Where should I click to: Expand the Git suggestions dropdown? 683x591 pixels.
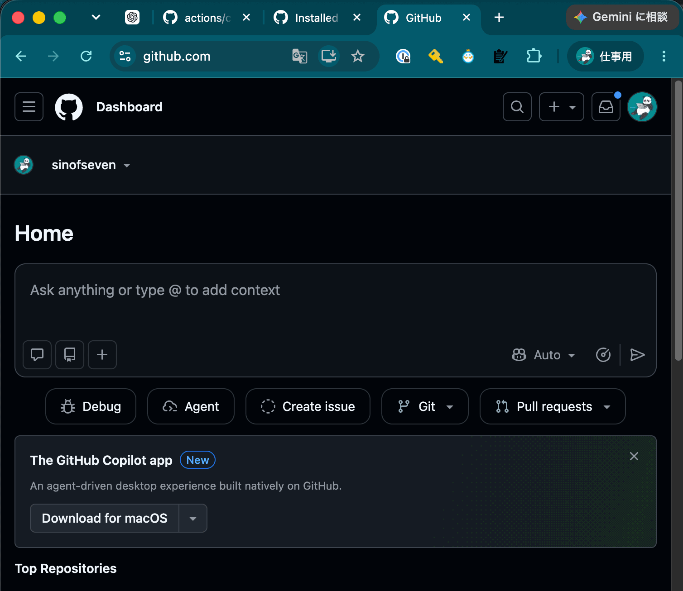click(425, 406)
